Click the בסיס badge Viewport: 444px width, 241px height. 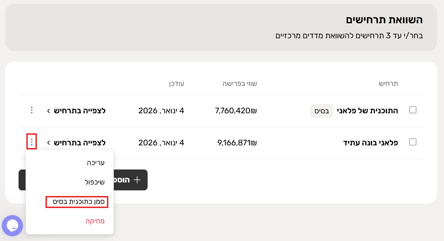tap(322, 111)
